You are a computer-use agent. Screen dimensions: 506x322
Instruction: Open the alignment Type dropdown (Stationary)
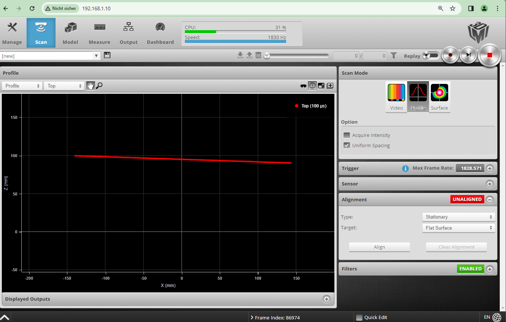(x=458, y=217)
